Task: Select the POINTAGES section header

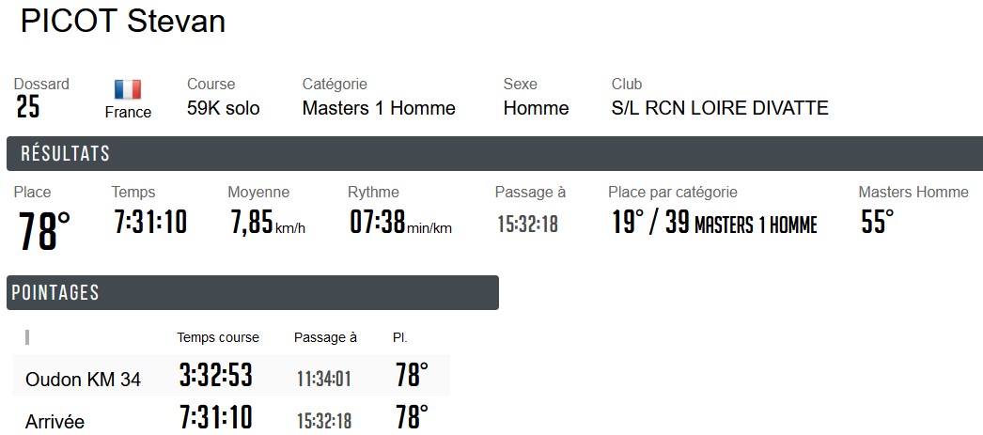Action: pos(55,292)
